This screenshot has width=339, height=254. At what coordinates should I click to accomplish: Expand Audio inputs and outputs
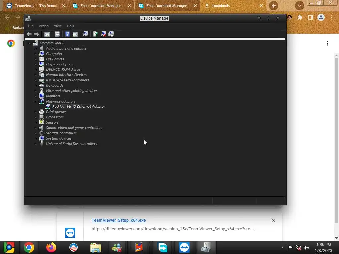[35, 48]
